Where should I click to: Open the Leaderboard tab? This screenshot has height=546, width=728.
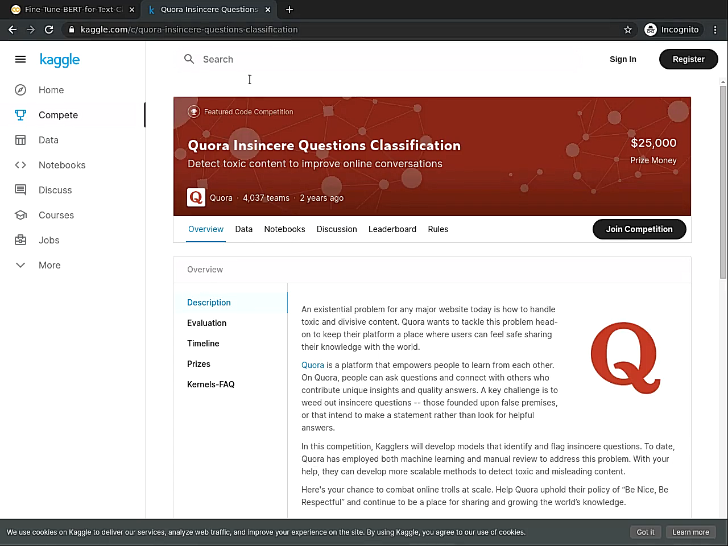pos(392,229)
